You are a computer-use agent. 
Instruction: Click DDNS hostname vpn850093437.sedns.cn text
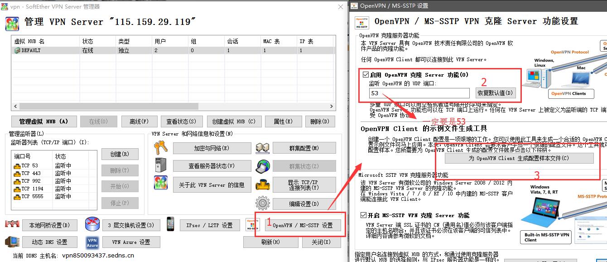(98, 255)
